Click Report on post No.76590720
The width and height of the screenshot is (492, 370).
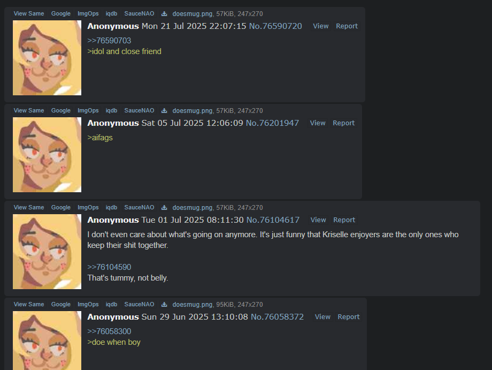[347, 26]
